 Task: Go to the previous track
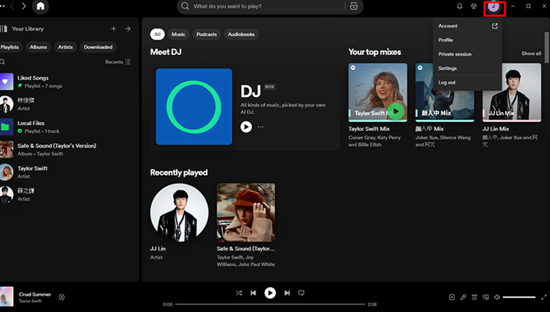pyautogui.click(x=254, y=293)
